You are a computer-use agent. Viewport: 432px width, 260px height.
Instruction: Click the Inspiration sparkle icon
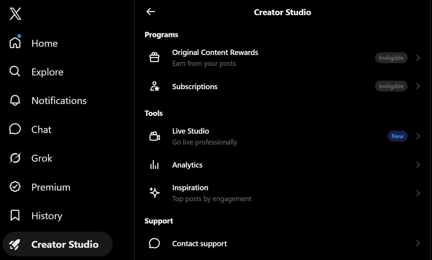click(x=154, y=193)
